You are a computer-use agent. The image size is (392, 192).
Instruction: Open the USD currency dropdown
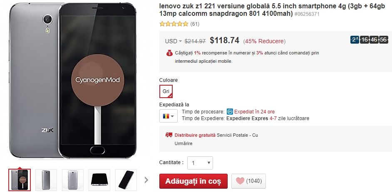(174, 41)
